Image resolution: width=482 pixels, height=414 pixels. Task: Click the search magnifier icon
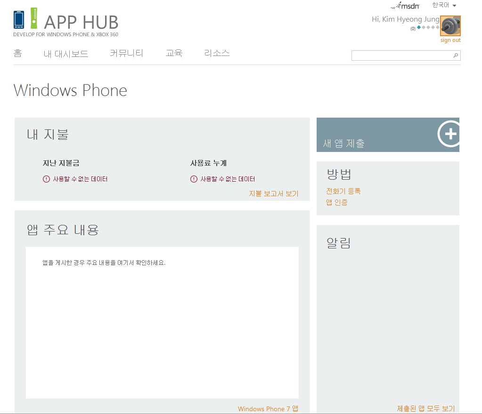pyautogui.click(x=456, y=56)
